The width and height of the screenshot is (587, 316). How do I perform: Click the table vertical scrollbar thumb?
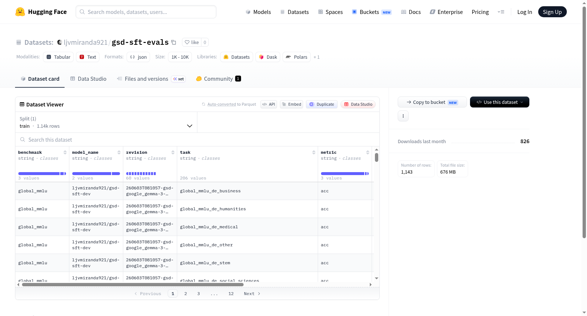(376, 157)
